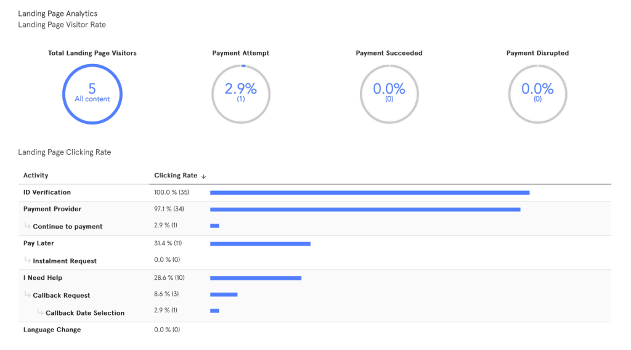Screen dimensions: 631x350
Task: Open the ID Verification activity row
Action: tap(315, 193)
